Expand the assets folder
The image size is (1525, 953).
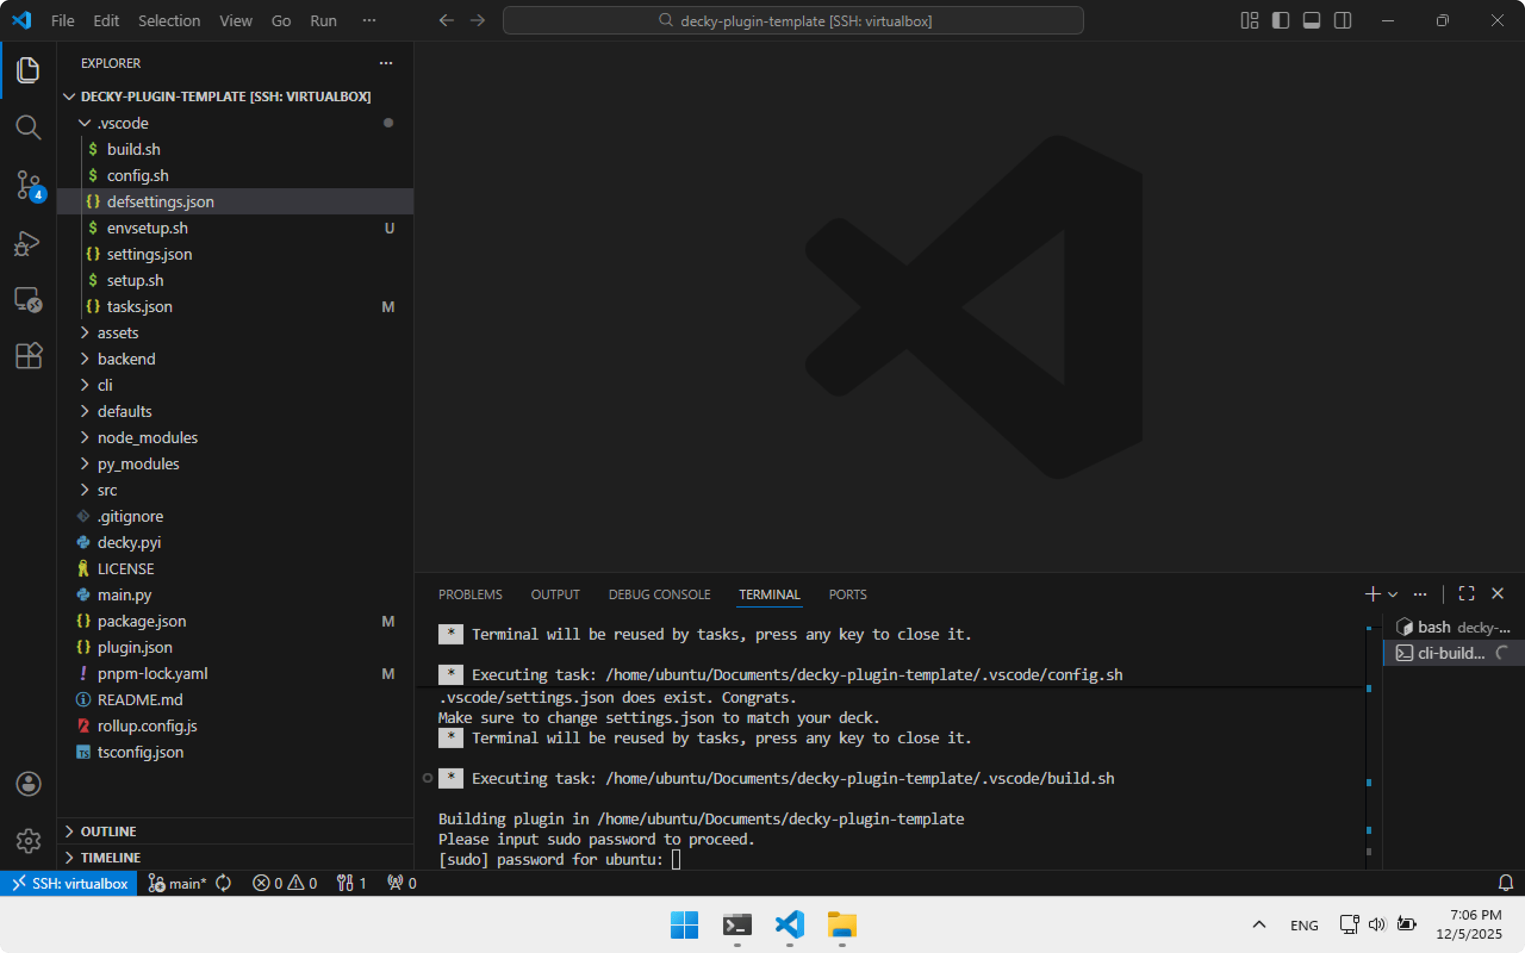118,333
